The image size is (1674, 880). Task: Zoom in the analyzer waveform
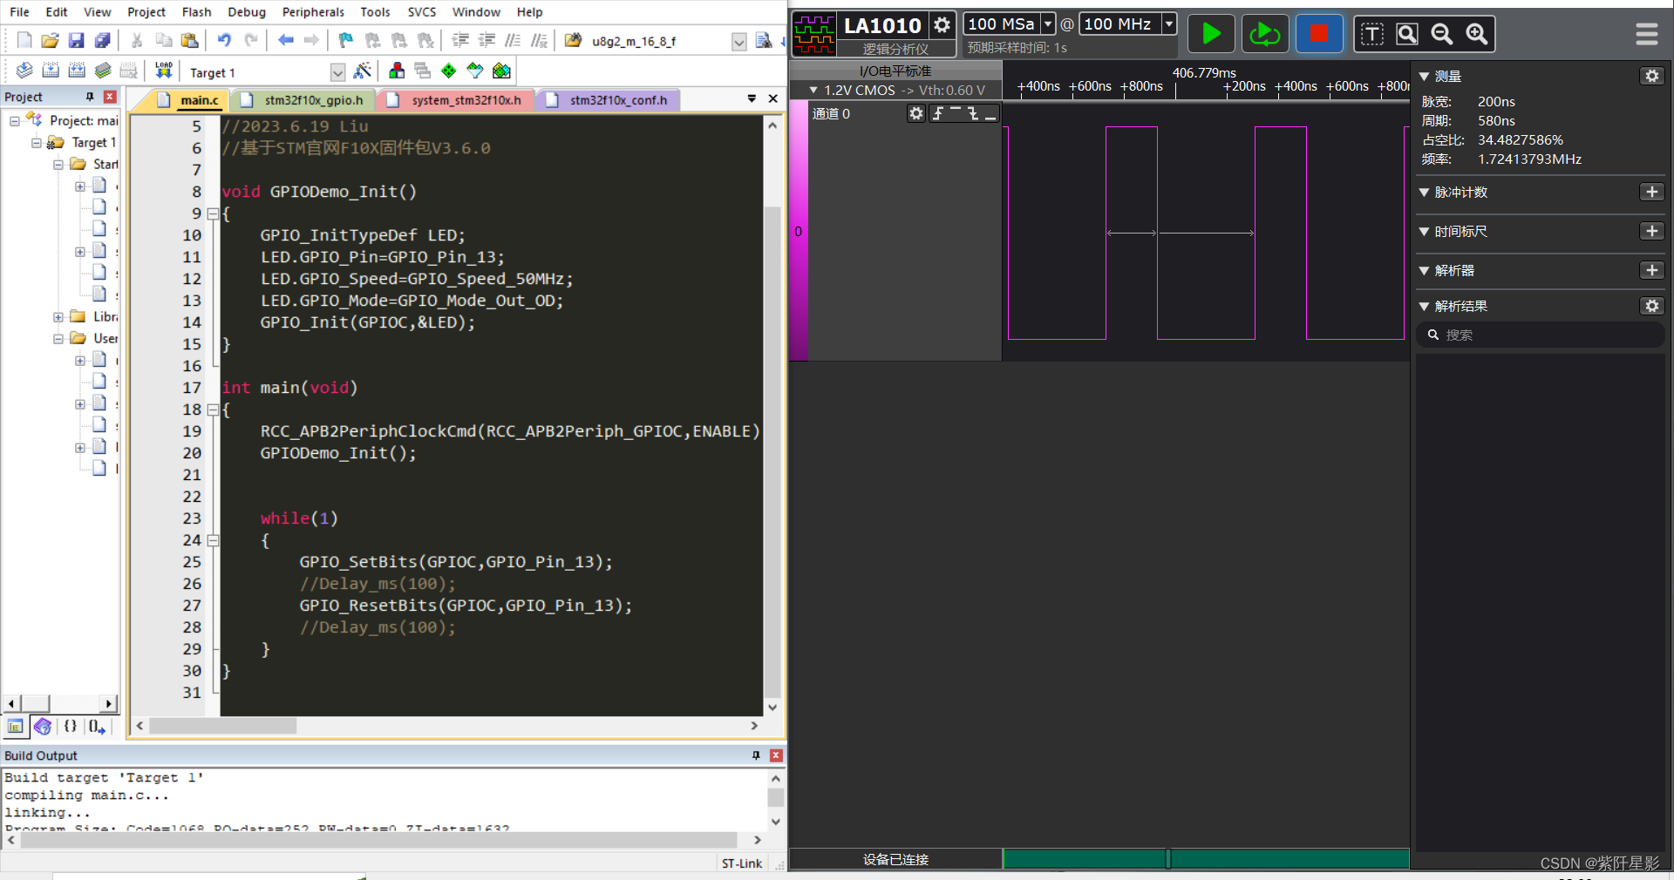[1477, 34]
